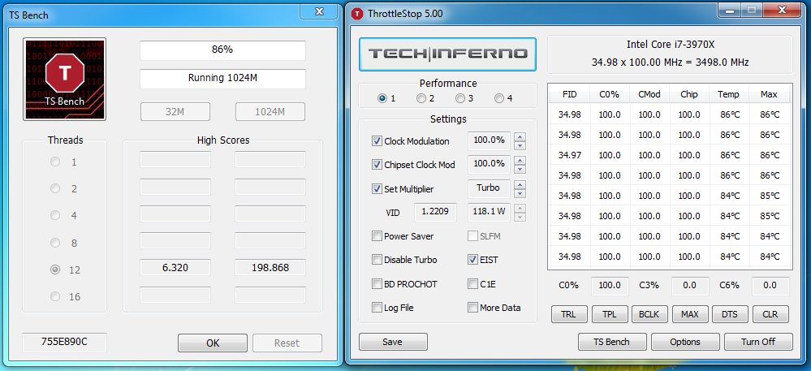Increase Clock Modulation with up arrow

pos(520,136)
